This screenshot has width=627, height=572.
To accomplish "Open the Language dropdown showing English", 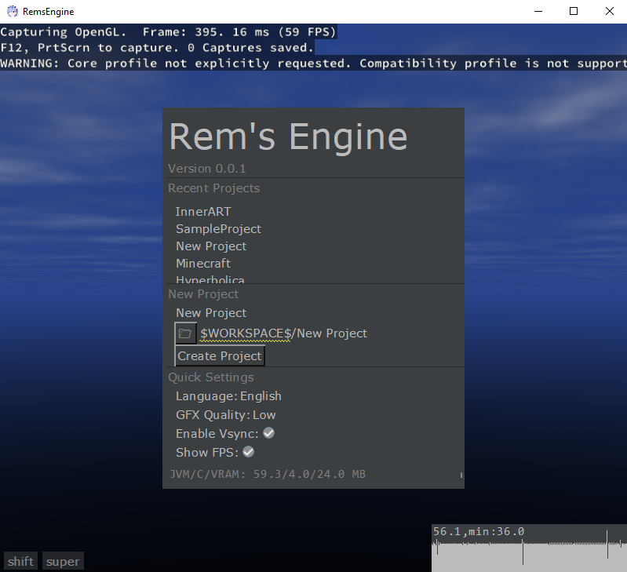I will 261,396.
